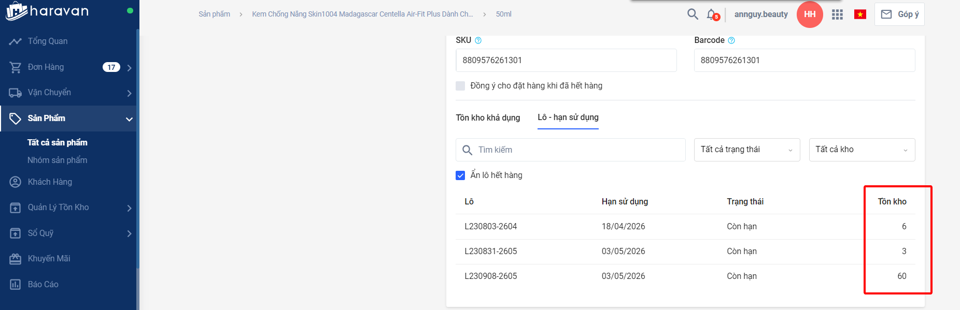Click the Barcode help question icon
This screenshot has height=310, width=960.
click(731, 40)
